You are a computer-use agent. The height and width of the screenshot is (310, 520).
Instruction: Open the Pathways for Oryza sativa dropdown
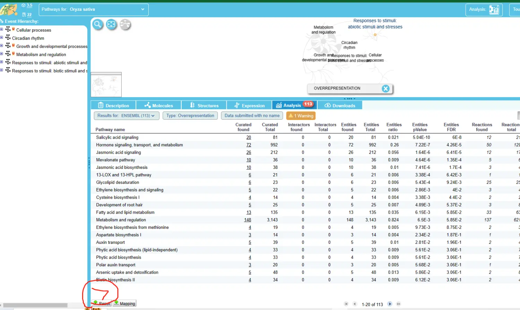click(94, 10)
